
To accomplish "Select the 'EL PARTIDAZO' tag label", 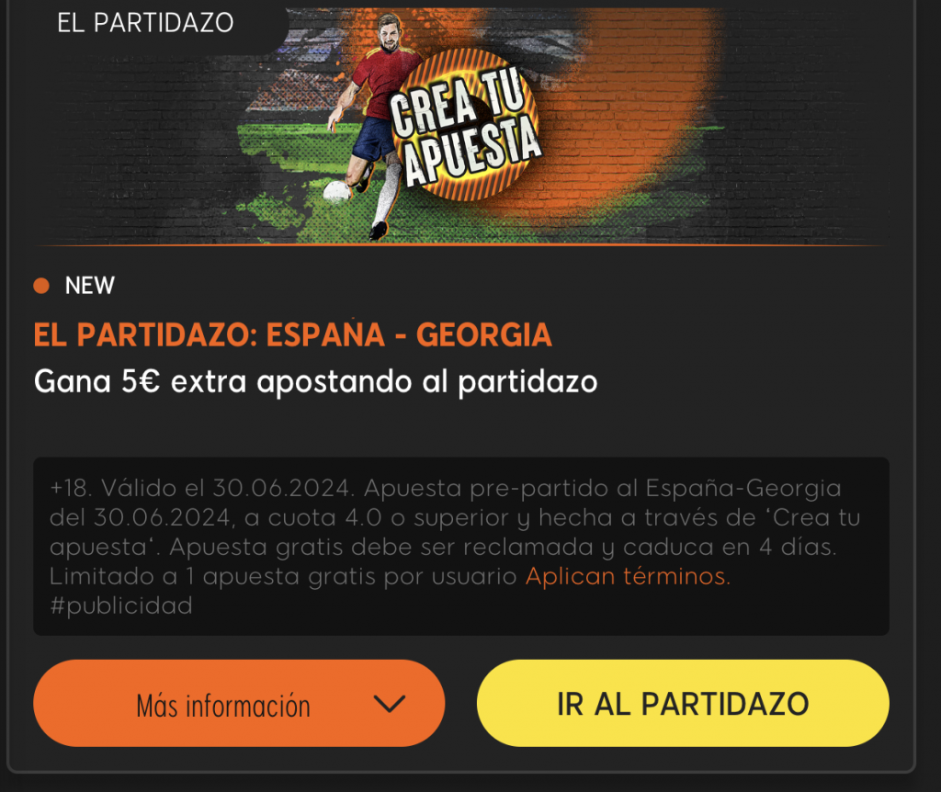I will coord(145,23).
